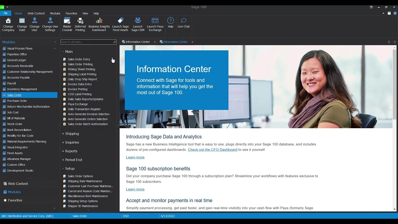Screen dimensions: 398x224
Task: Launch Paya Exchange from ribbon
Action: 155,21
